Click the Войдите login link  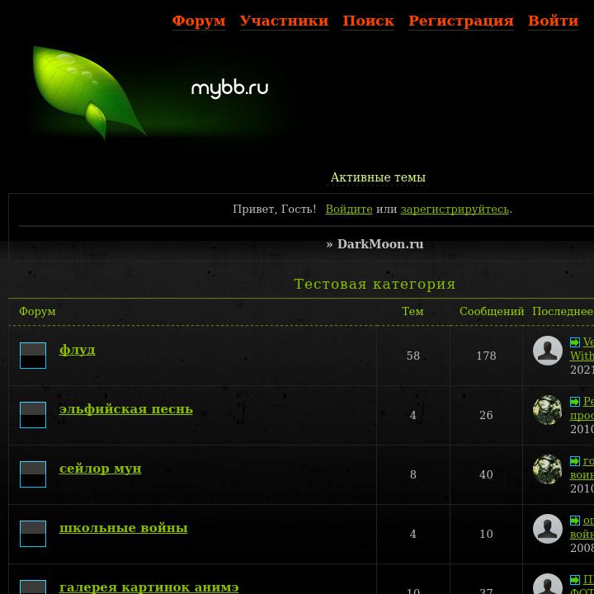[x=349, y=209]
